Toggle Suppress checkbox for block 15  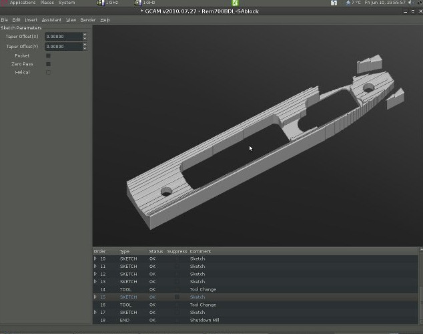click(x=177, y=297)
